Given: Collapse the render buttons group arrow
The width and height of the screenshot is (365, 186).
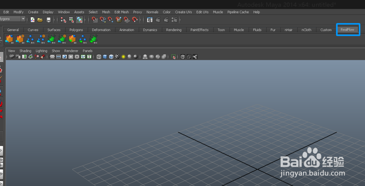Looking at the screenshot, I should tap(180, 20).
